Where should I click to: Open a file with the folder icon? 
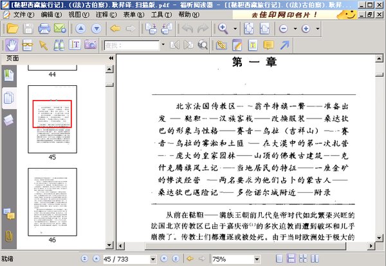point(13,29)
